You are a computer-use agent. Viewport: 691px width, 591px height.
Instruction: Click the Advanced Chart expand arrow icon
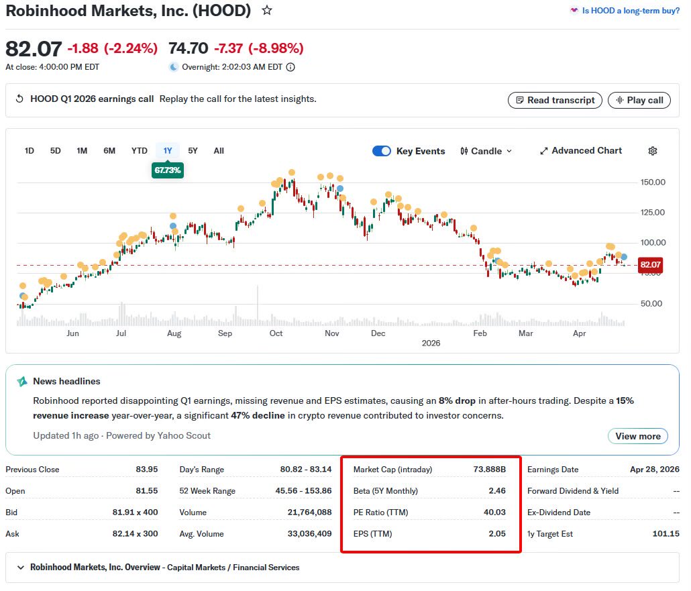pyautogui.click(x=544, y=151)
